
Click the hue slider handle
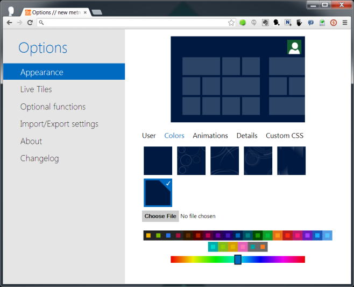[x=238, y=260]
